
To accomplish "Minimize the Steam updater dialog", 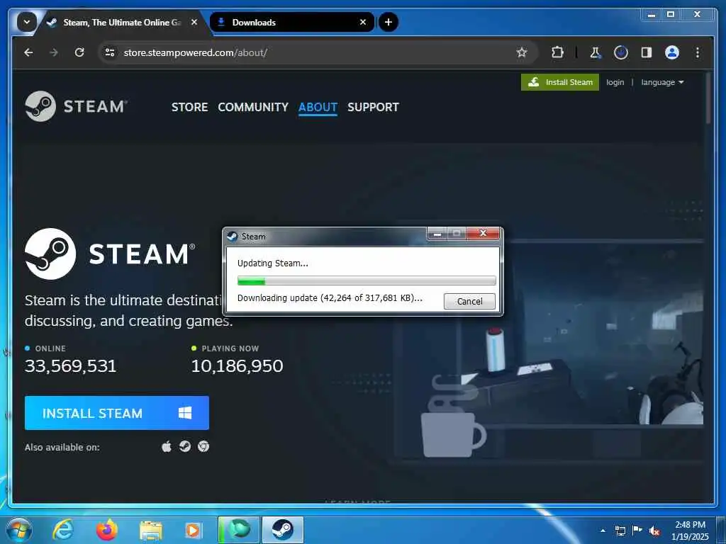I will point(437,234).
